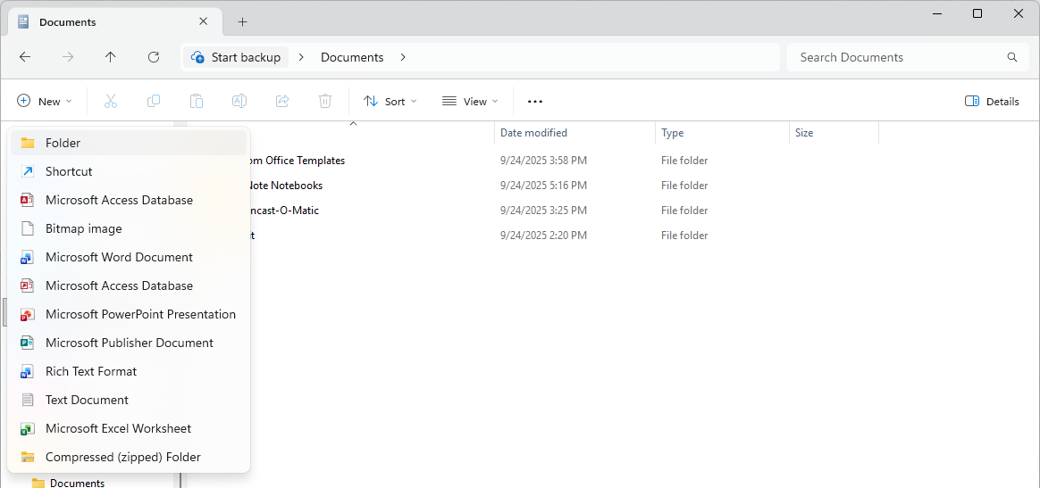The height and width of the screenshot is (488, 1040).
Task: Minimize the File Explorer window
Action: coord(935,13)
